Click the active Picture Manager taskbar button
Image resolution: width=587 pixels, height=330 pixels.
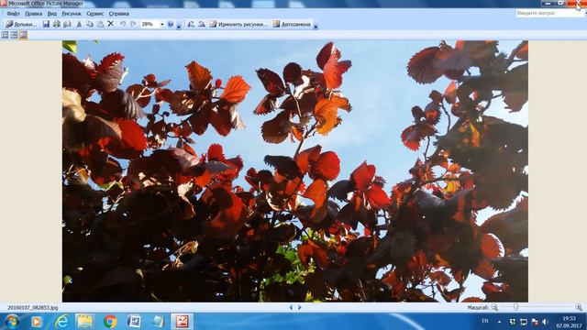182,322
